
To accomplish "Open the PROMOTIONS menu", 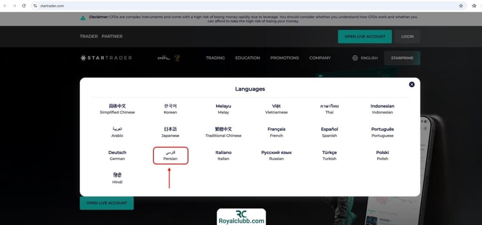I will [284, 58].
